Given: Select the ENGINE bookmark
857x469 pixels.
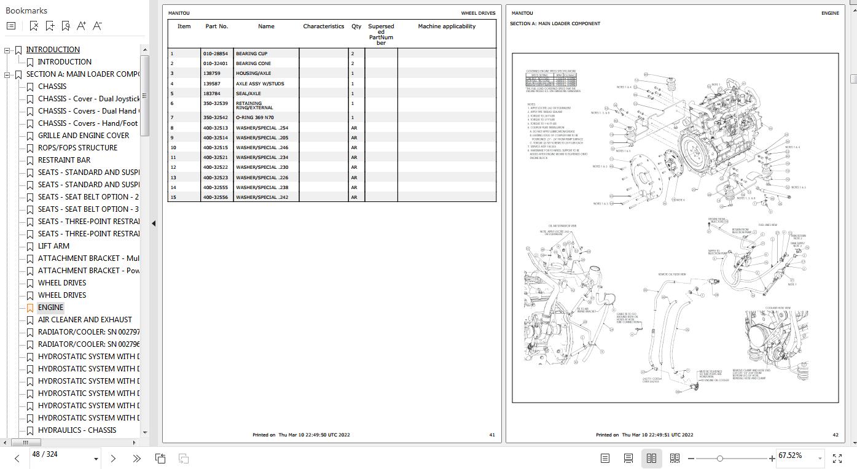Looking at the screenshot, I should click(50, 308).
